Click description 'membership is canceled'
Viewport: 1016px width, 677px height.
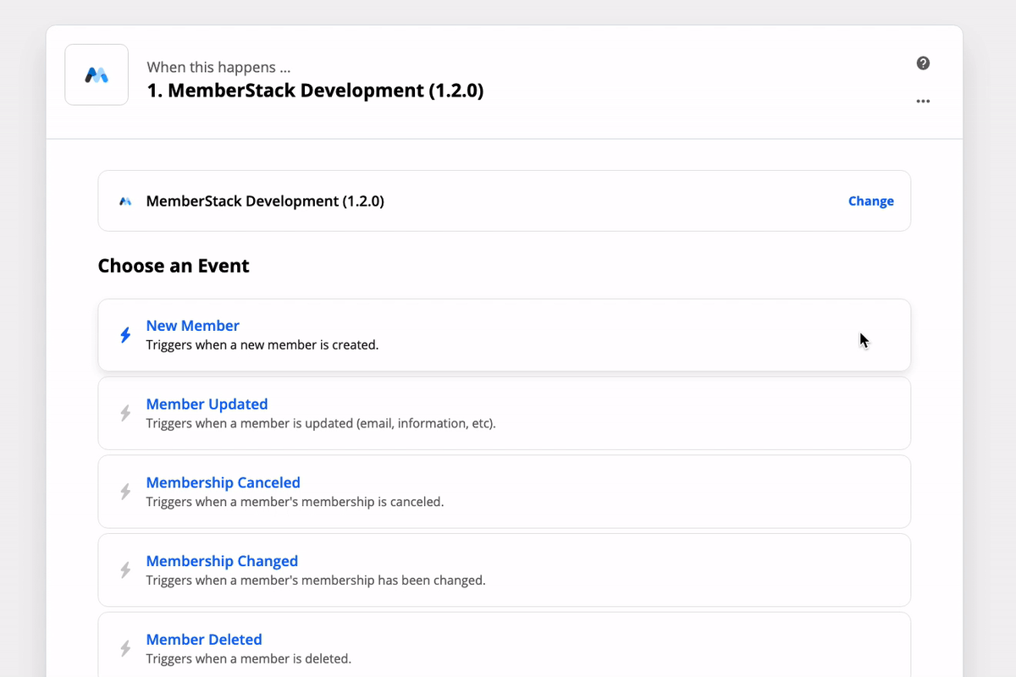(x=366, y=502)
